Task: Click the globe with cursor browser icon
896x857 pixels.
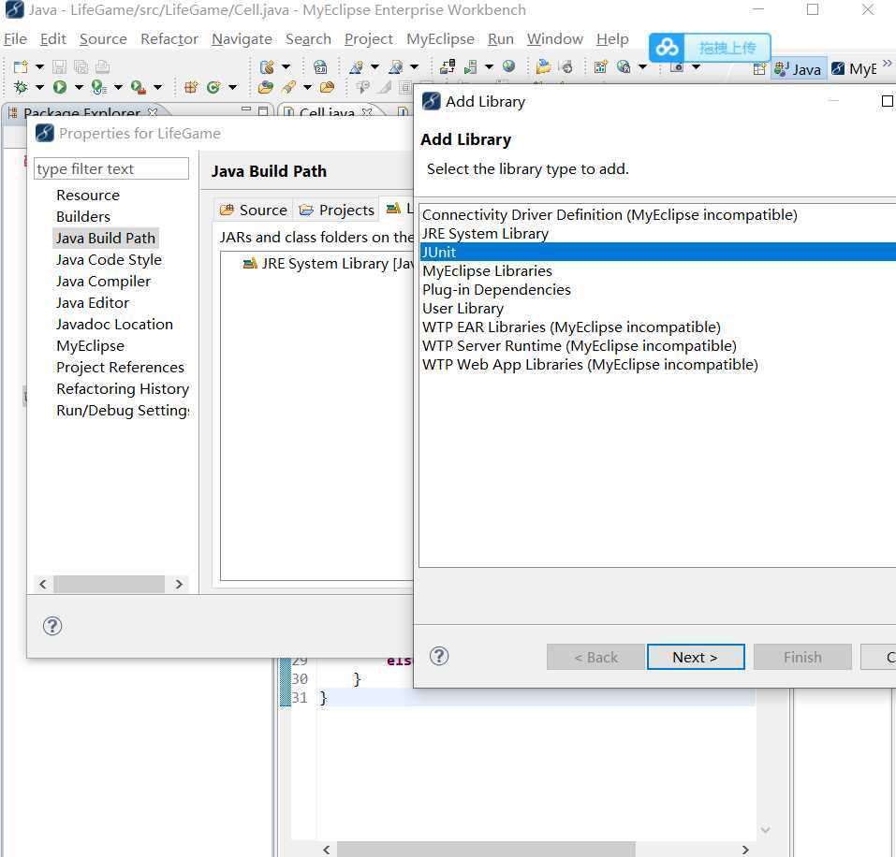Action: click(624, 66)
